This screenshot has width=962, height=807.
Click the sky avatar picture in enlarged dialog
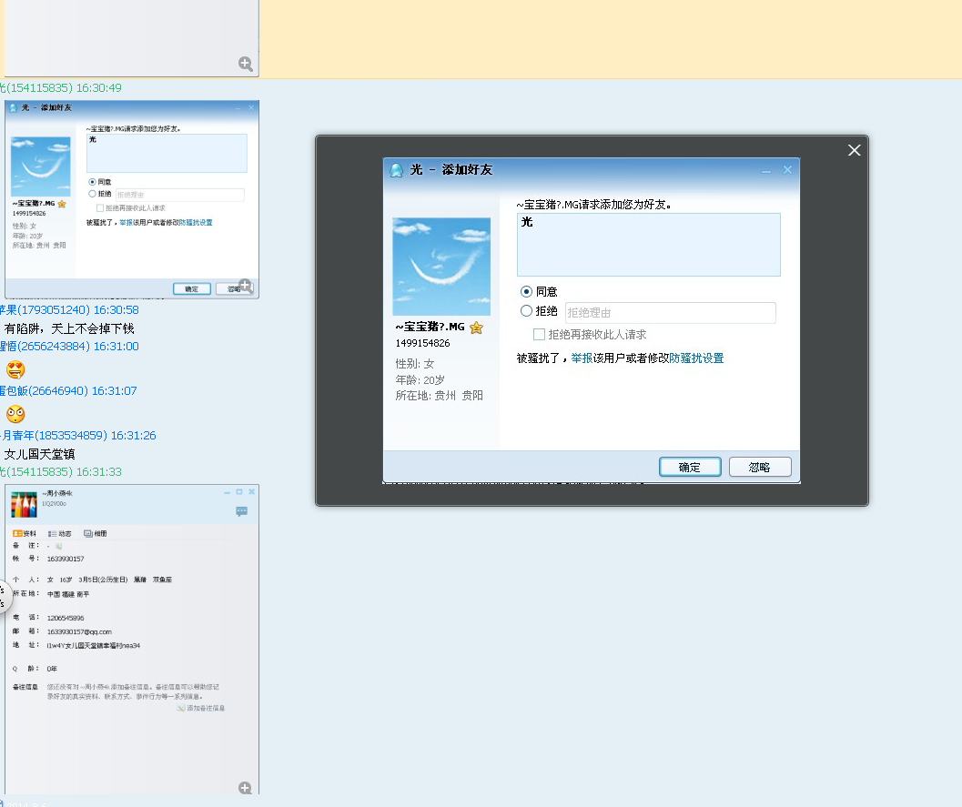tap(441, 267)
